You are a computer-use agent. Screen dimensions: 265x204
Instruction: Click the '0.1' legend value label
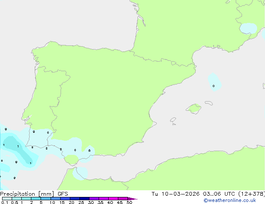[x=5, y=202]
